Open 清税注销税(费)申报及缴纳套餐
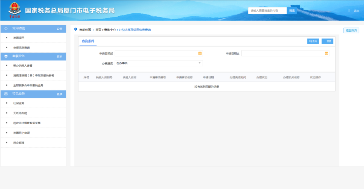The height and width of the screenshot is (189, 364). (x=33, y=75)
